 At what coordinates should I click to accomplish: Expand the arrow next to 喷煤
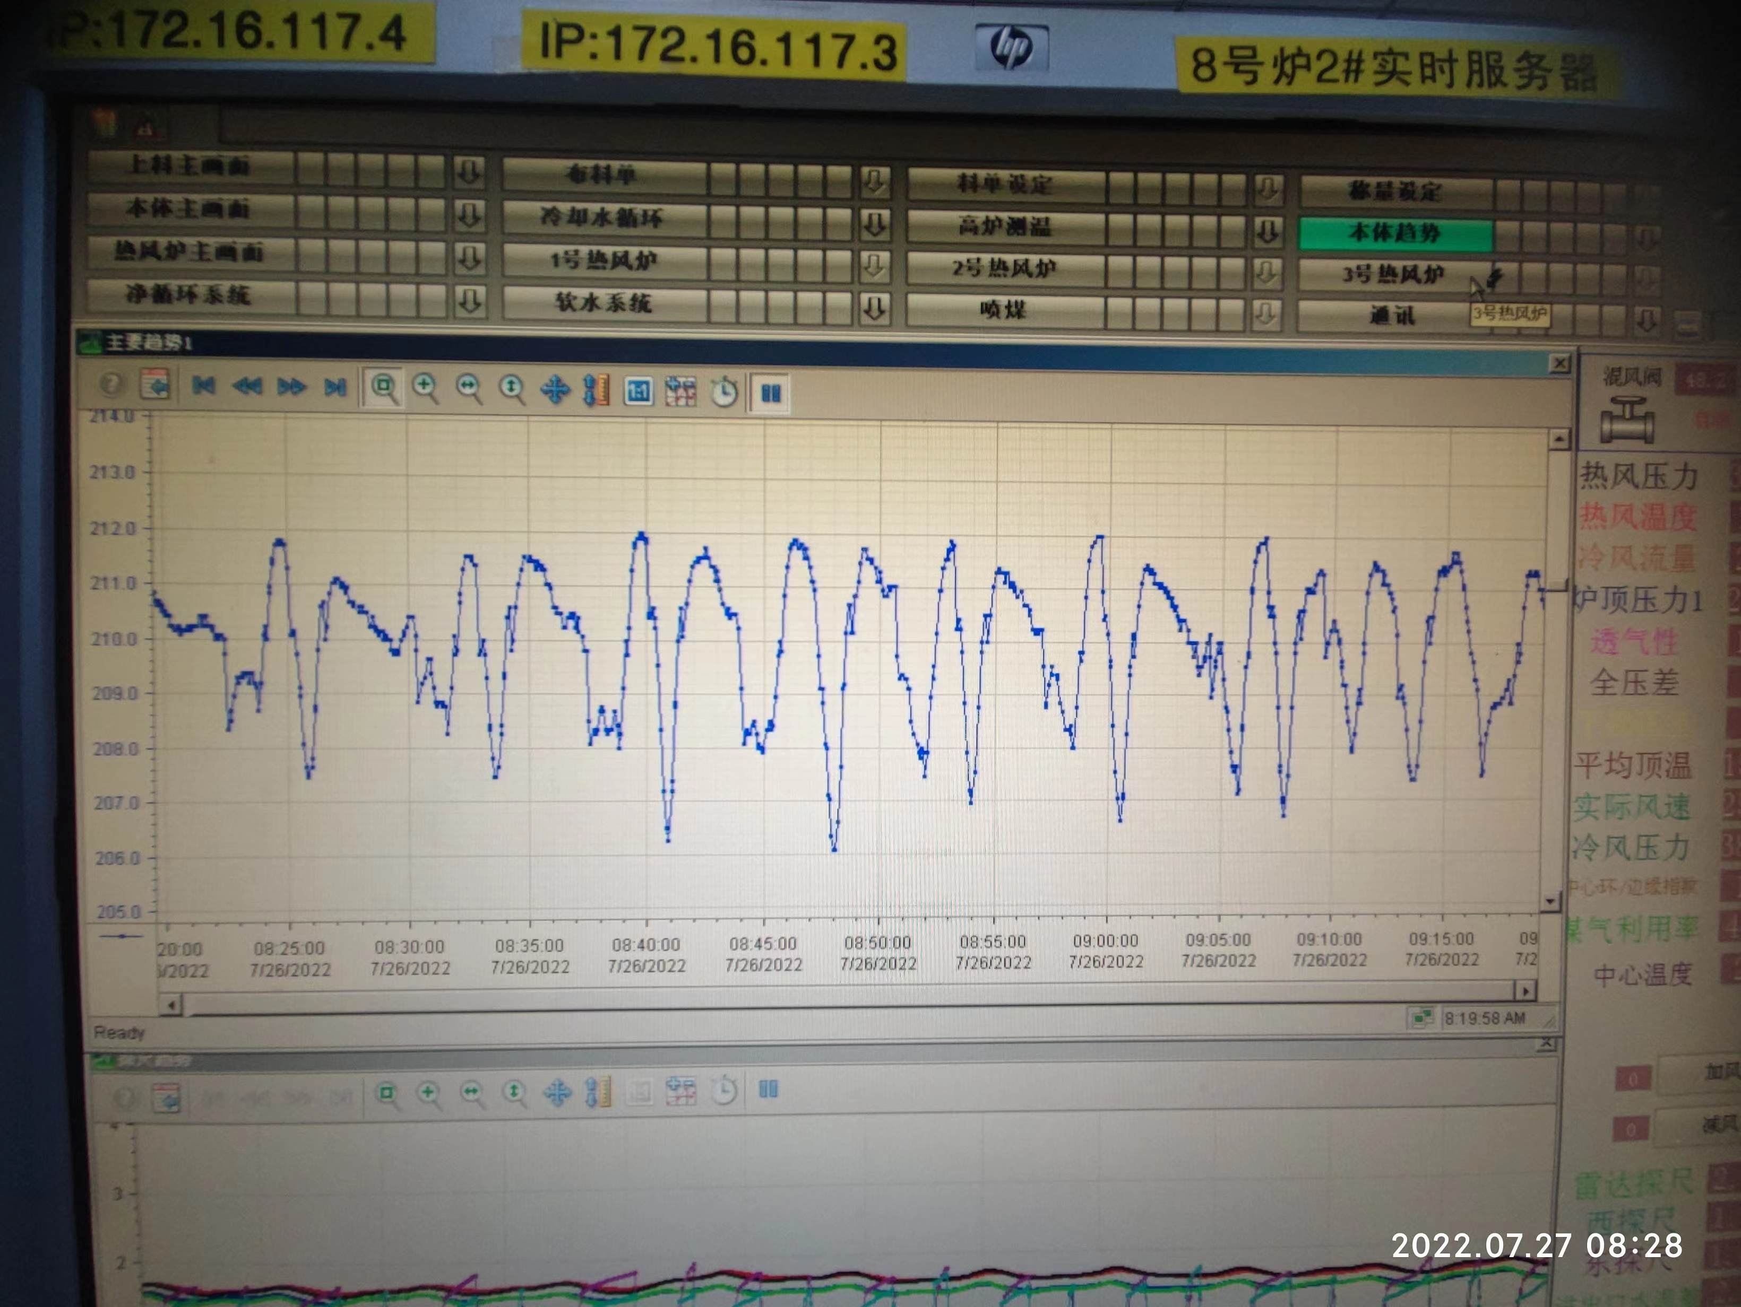coord(1265,315)
